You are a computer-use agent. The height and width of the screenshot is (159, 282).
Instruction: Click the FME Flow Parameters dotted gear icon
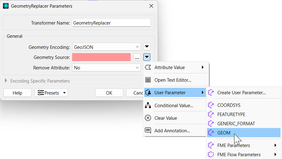coord(211,155)
